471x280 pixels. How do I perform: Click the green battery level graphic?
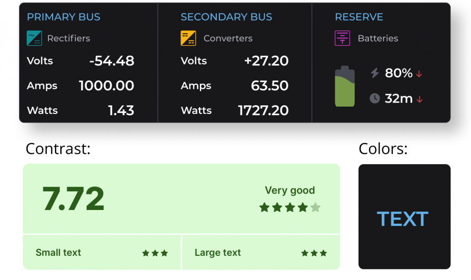tap(345, 86)
